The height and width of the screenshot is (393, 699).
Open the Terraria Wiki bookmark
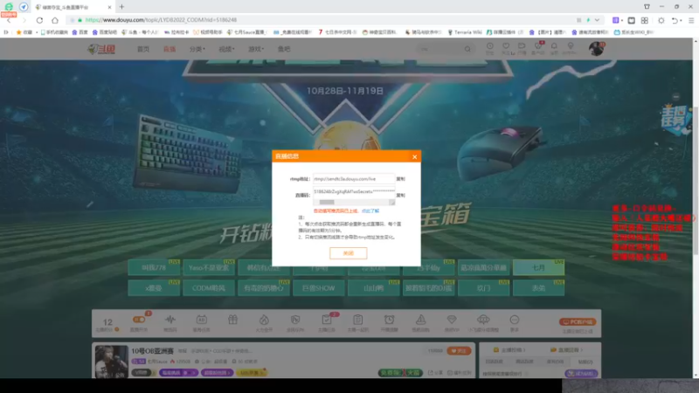coord(465,32)
